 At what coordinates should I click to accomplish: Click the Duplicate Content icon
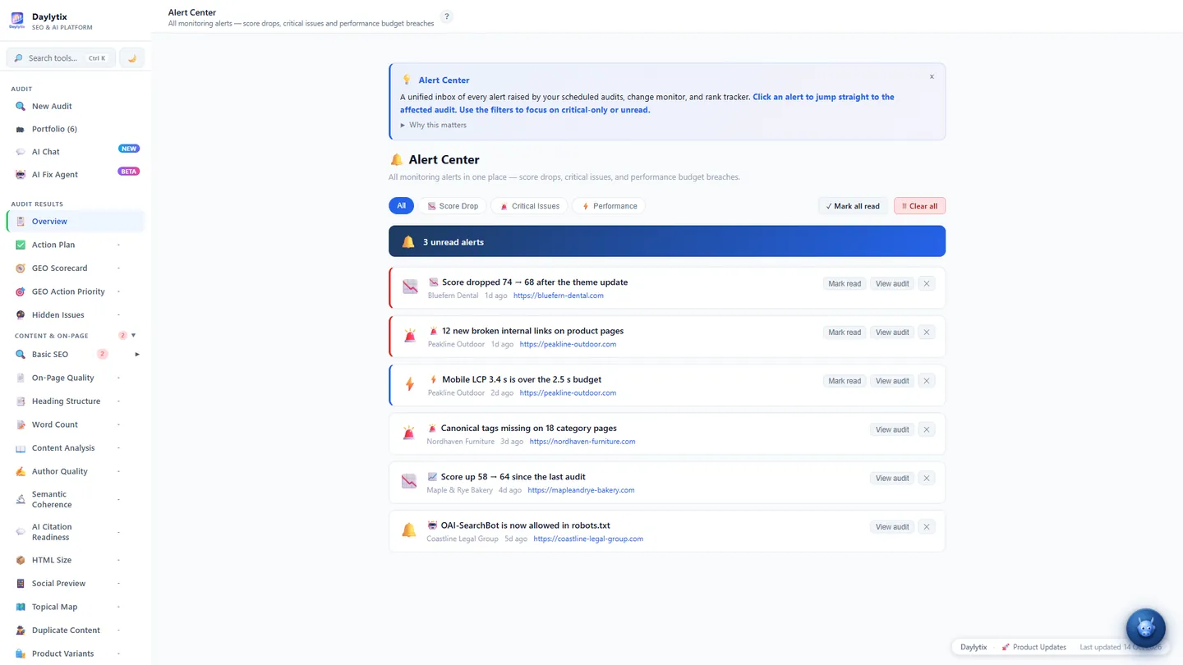click(21, 631)
